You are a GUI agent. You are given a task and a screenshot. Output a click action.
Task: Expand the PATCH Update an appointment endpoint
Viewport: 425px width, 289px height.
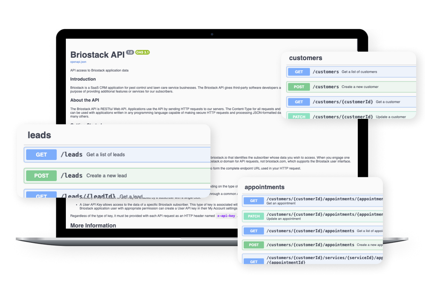313,216
